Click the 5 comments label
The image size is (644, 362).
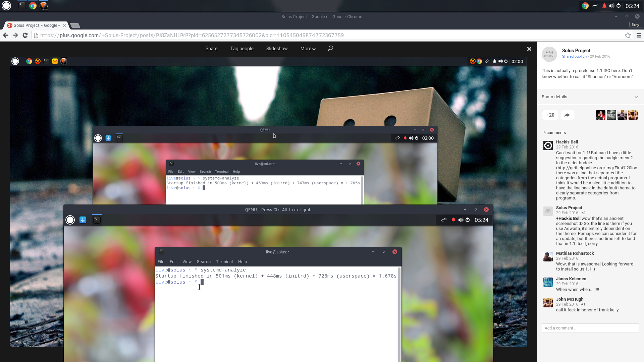tap(554, 133)
